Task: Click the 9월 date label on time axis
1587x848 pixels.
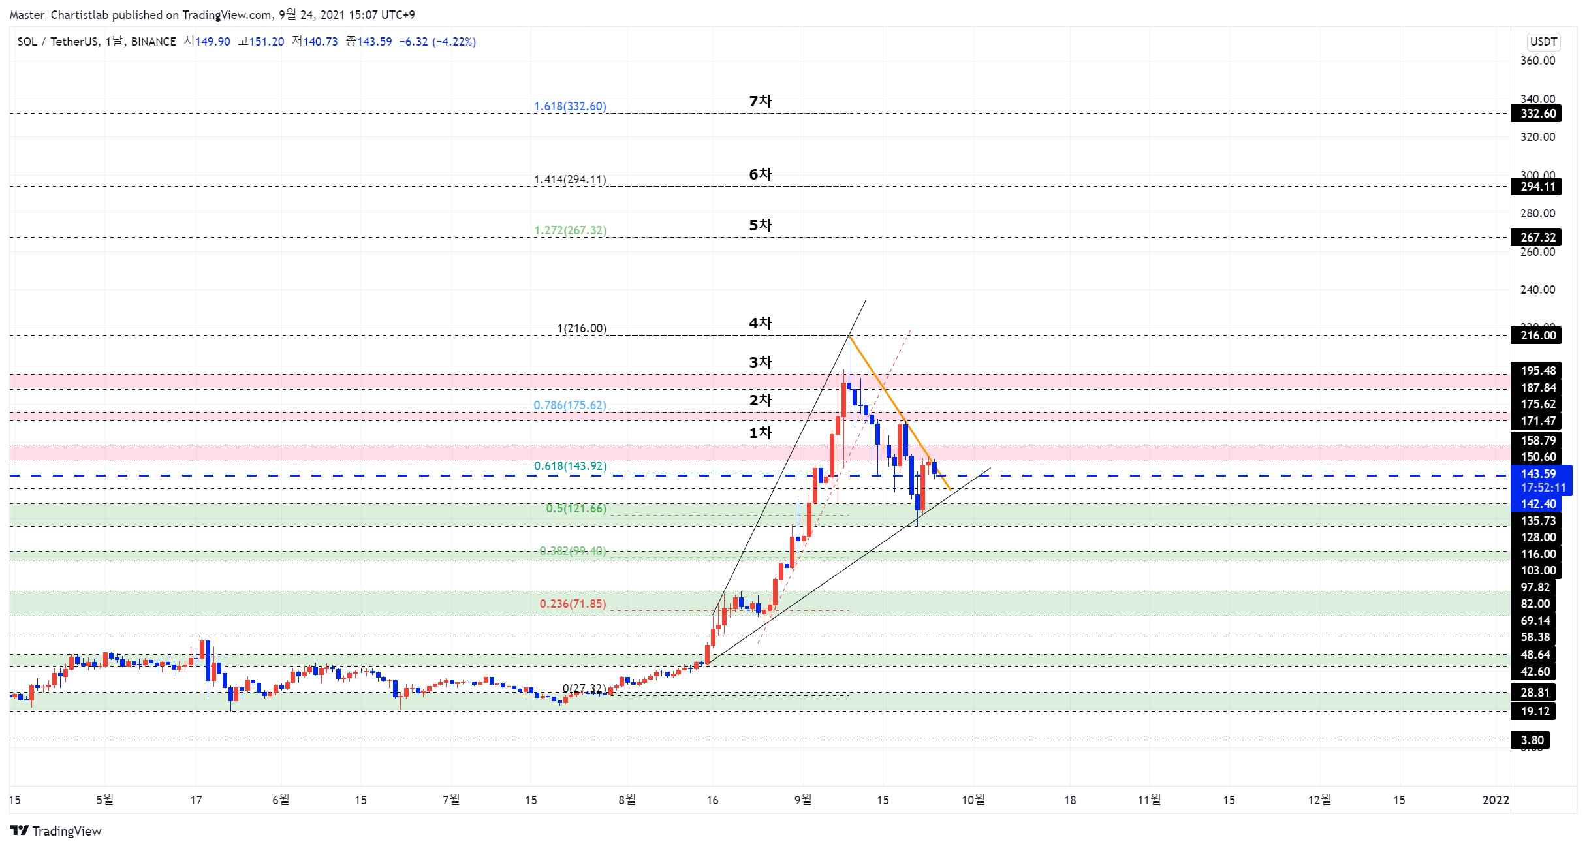Action: (x=803, y=800)
